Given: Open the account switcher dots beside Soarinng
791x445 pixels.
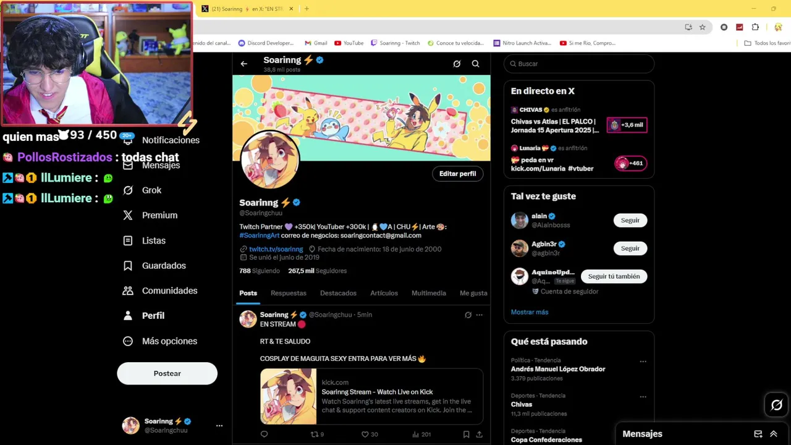Looking at the screenshot, I should 219,426.
